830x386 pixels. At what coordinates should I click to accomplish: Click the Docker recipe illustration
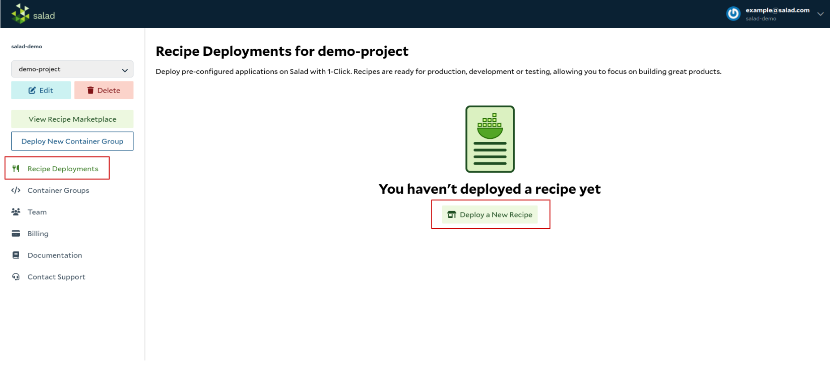(x=490, y=139)
